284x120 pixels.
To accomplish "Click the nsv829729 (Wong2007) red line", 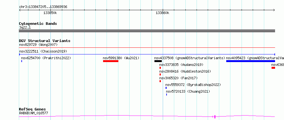I will coord(147,47).
